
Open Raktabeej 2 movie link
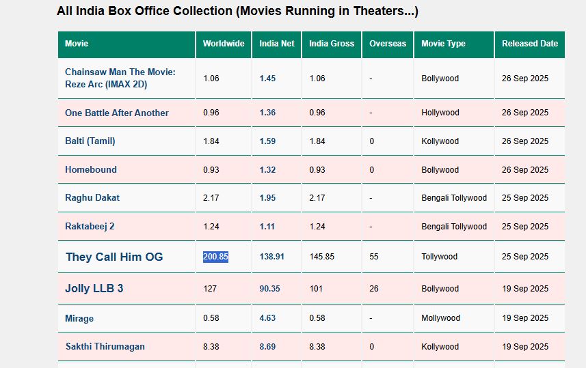point(90,226)
